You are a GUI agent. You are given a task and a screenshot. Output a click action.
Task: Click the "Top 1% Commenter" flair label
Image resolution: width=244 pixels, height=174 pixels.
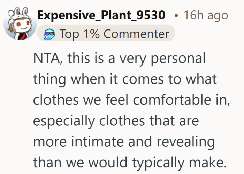114,34
